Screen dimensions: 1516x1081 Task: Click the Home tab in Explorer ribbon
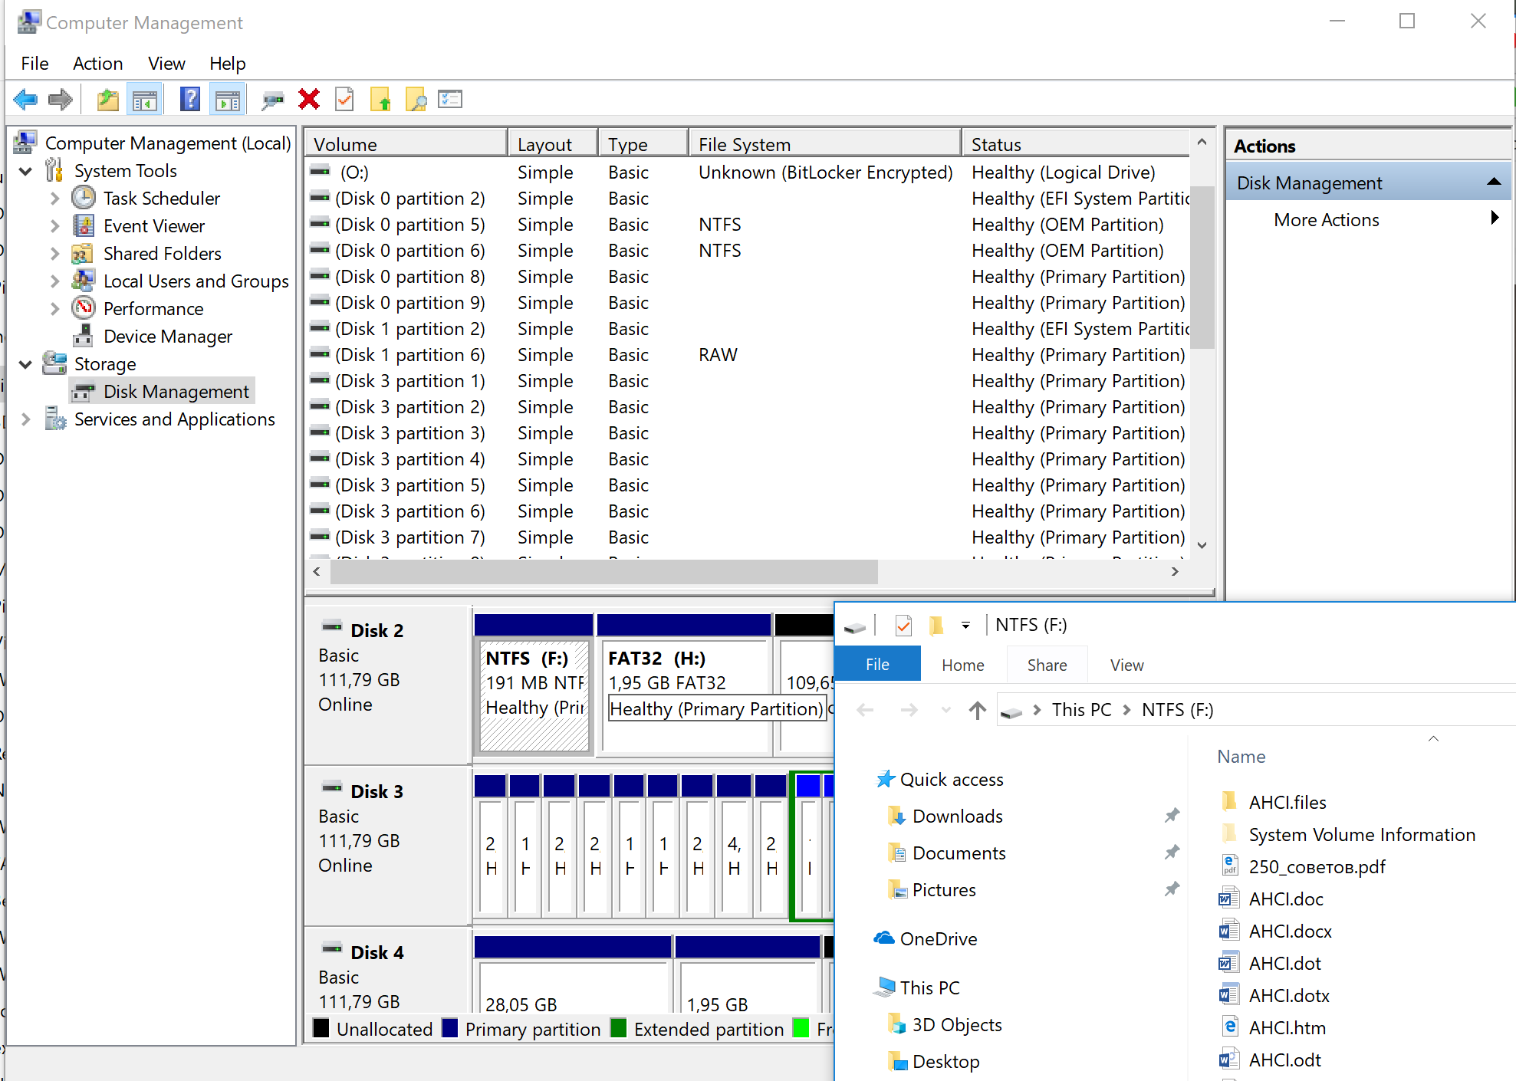click(x=960, y=663)
